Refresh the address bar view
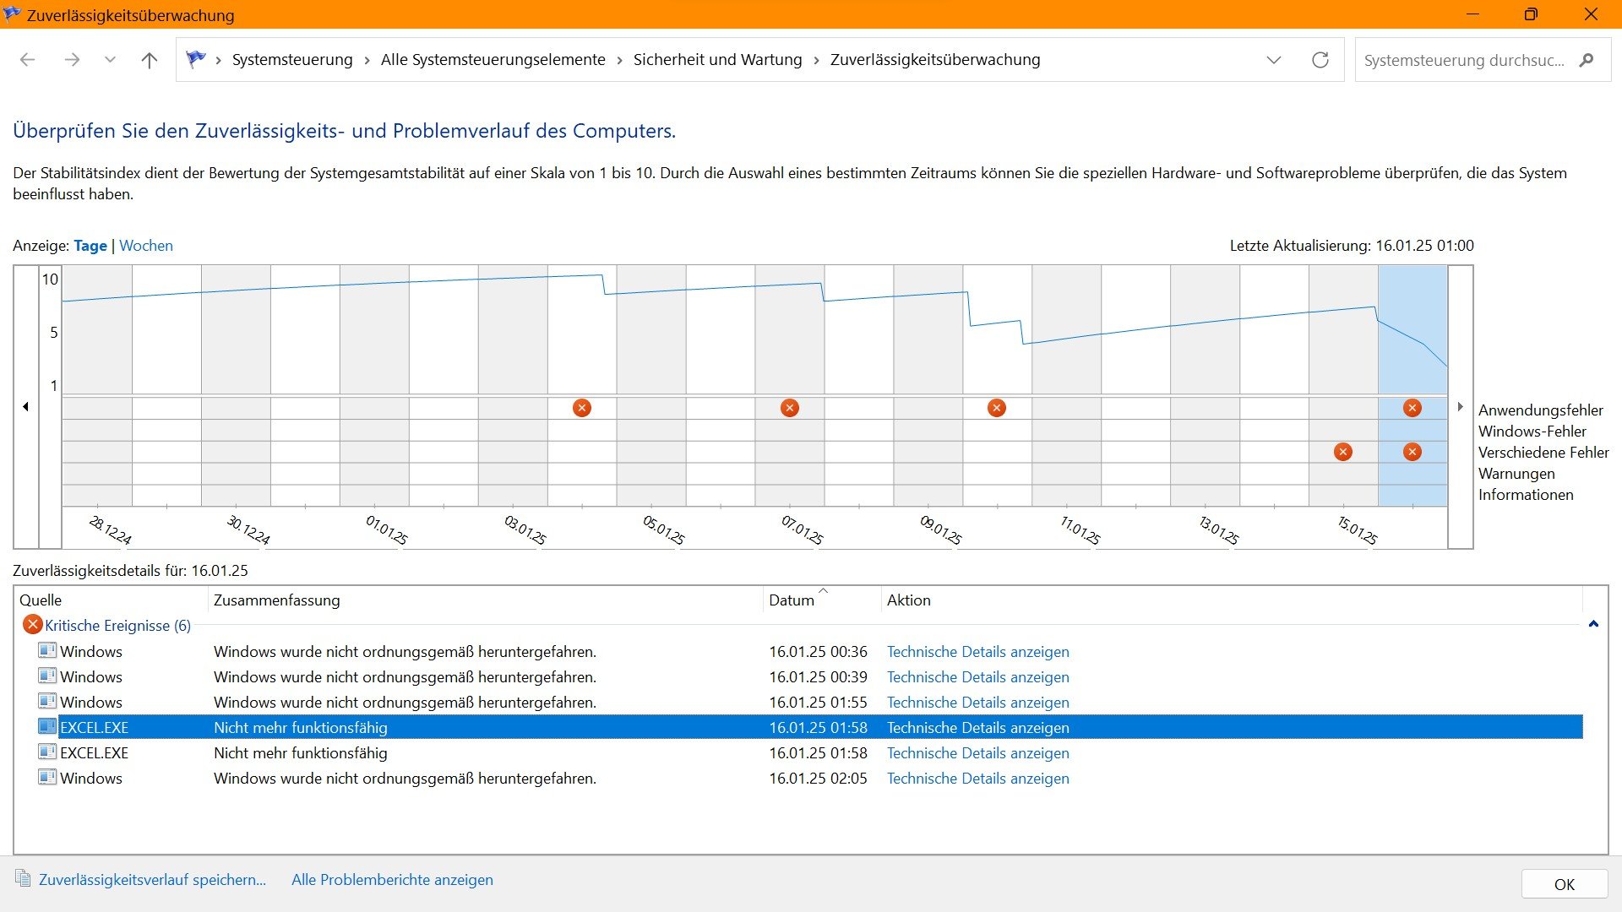Screen dimensions: 1622x912 coord(1320,60)
